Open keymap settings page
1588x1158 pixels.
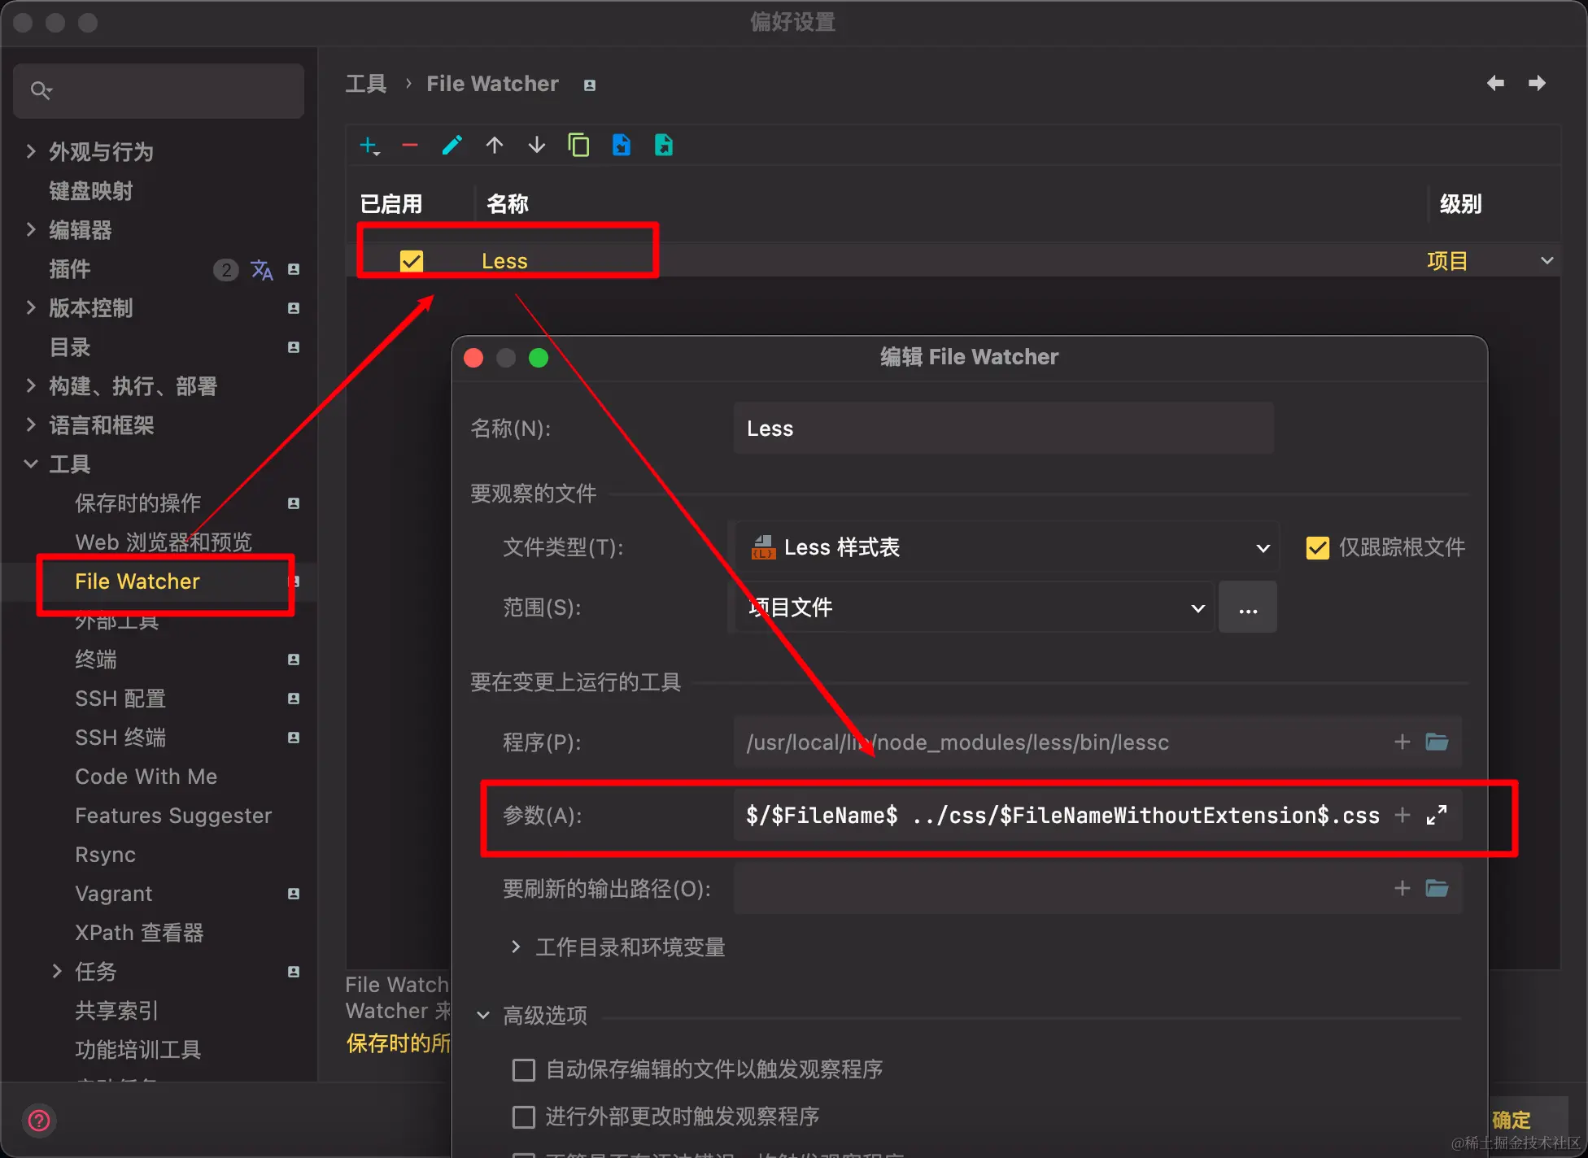point(90,191)
